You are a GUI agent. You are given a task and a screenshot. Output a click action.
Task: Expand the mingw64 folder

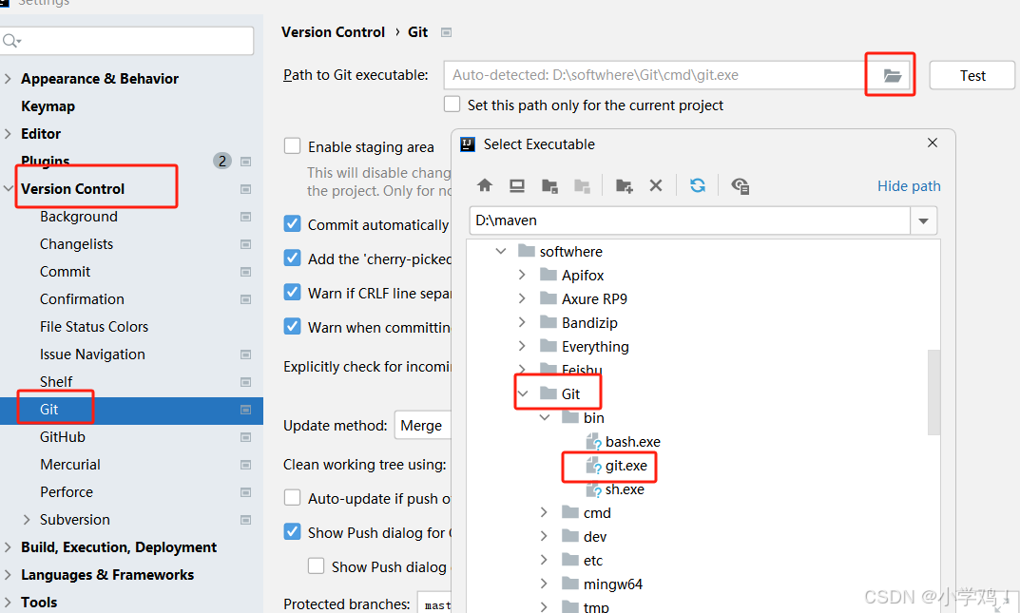pyautogui.click(x=544, y=584)
